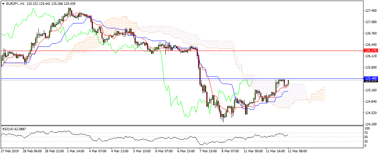Click the RSI scale level 30
This screenshot has width=379, height=155.
point(368,141)
